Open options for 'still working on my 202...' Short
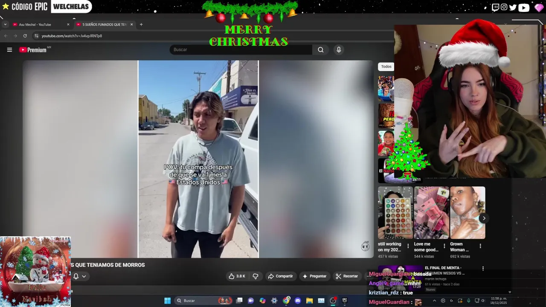Image resolution: width=546 pixels, height=307 pixels. tap(408, 246)
